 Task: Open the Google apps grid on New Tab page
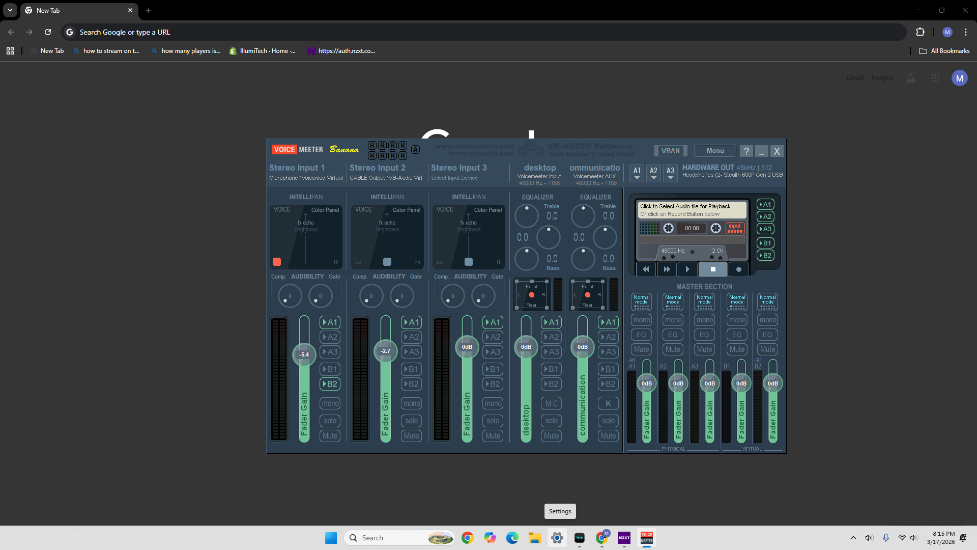(935, 78)
